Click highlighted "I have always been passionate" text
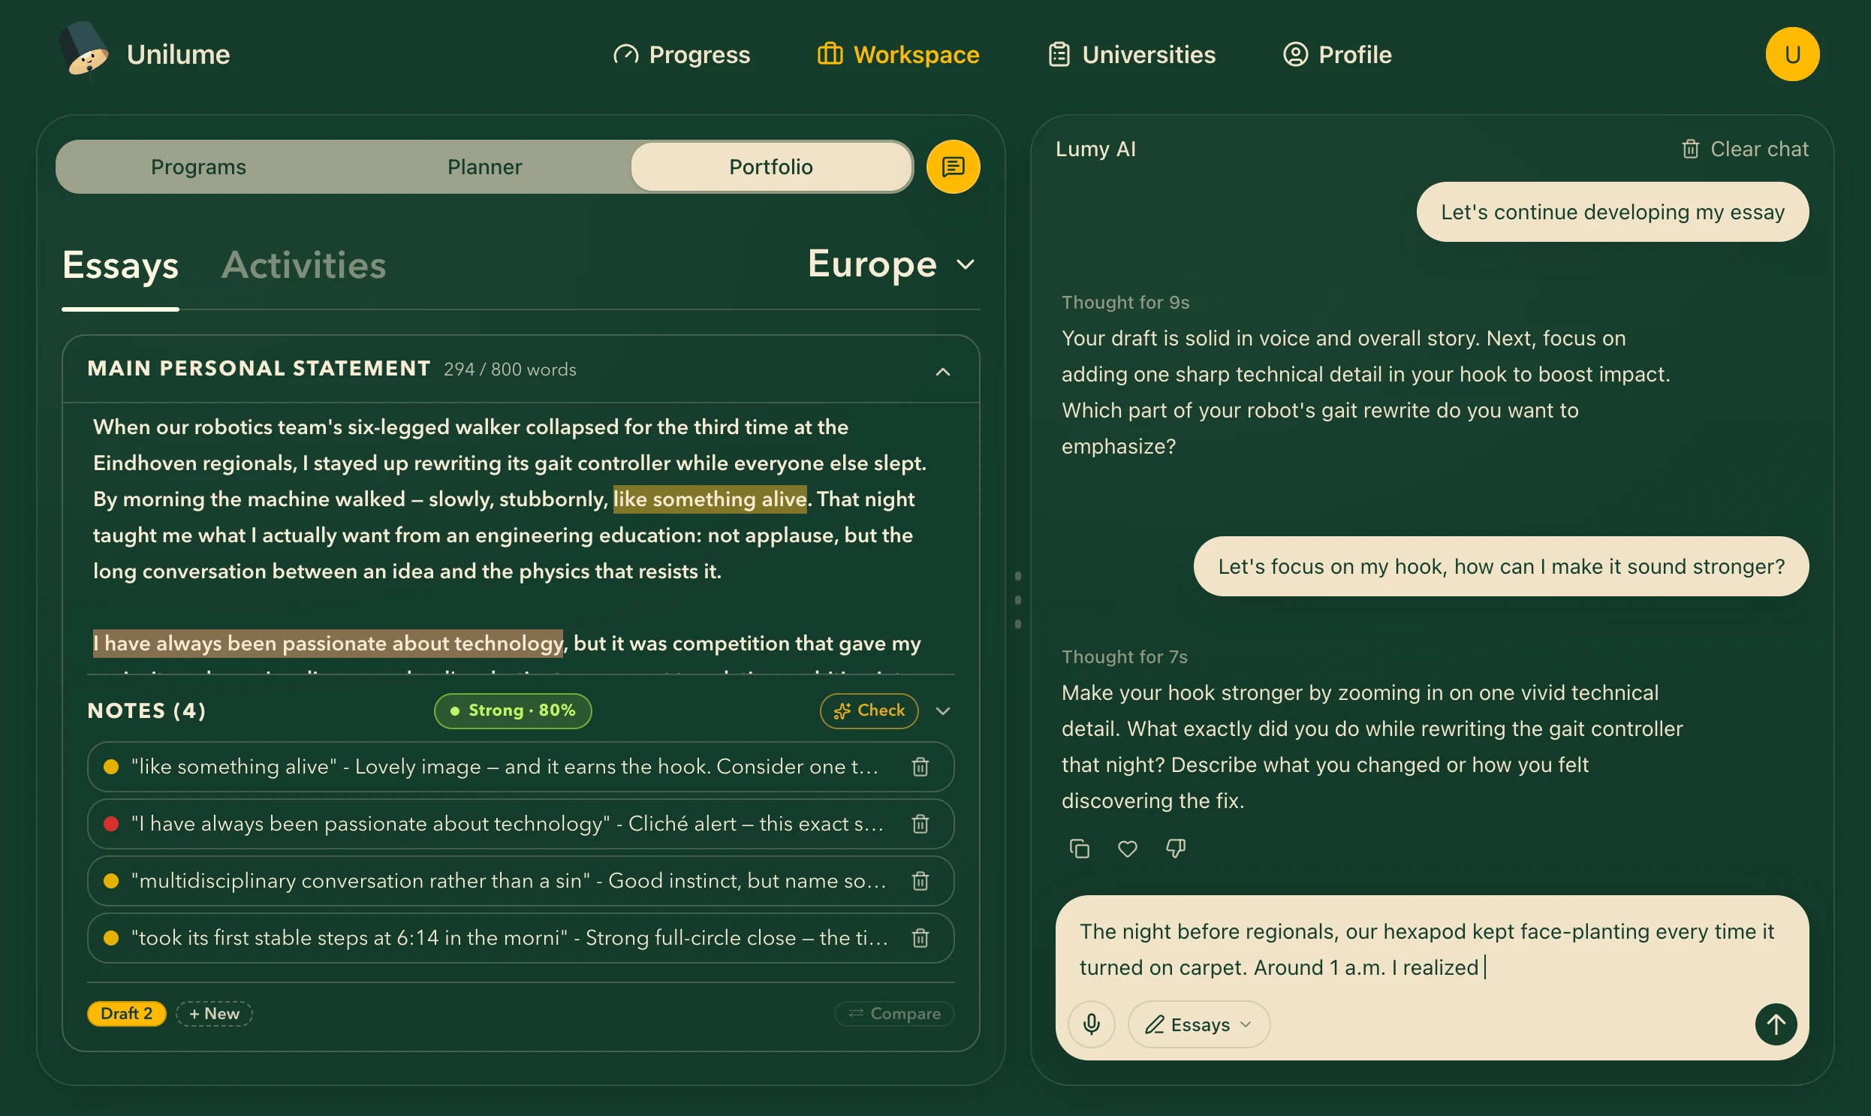The width and height of the screenshot is (1871, 1116). (328, 644)
